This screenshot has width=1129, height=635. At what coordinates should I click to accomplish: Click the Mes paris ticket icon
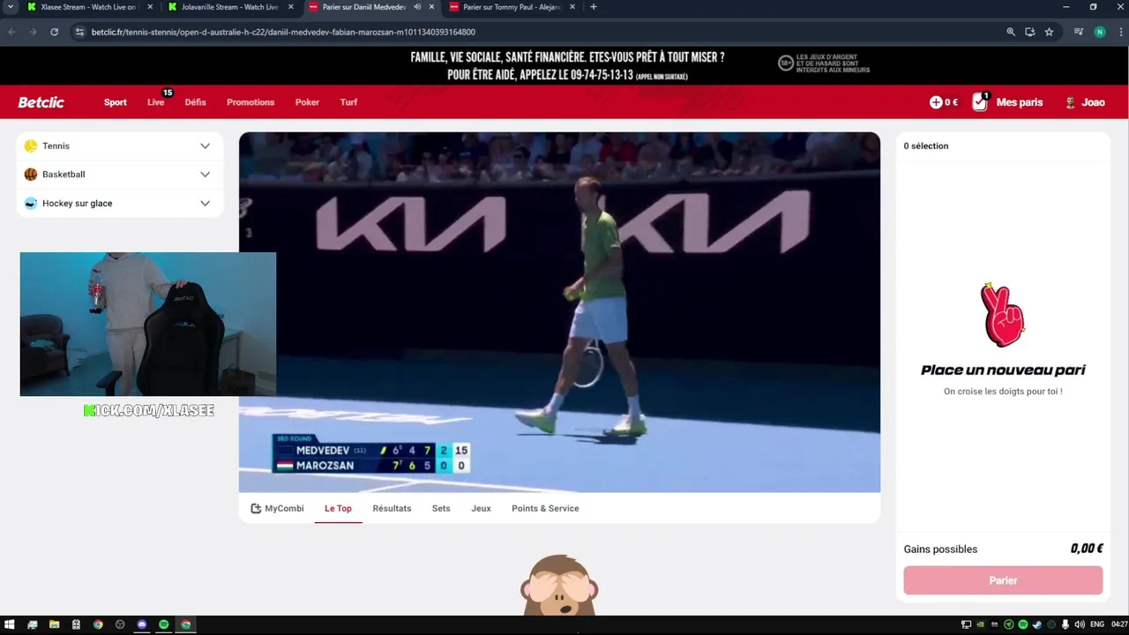(980, 102)
